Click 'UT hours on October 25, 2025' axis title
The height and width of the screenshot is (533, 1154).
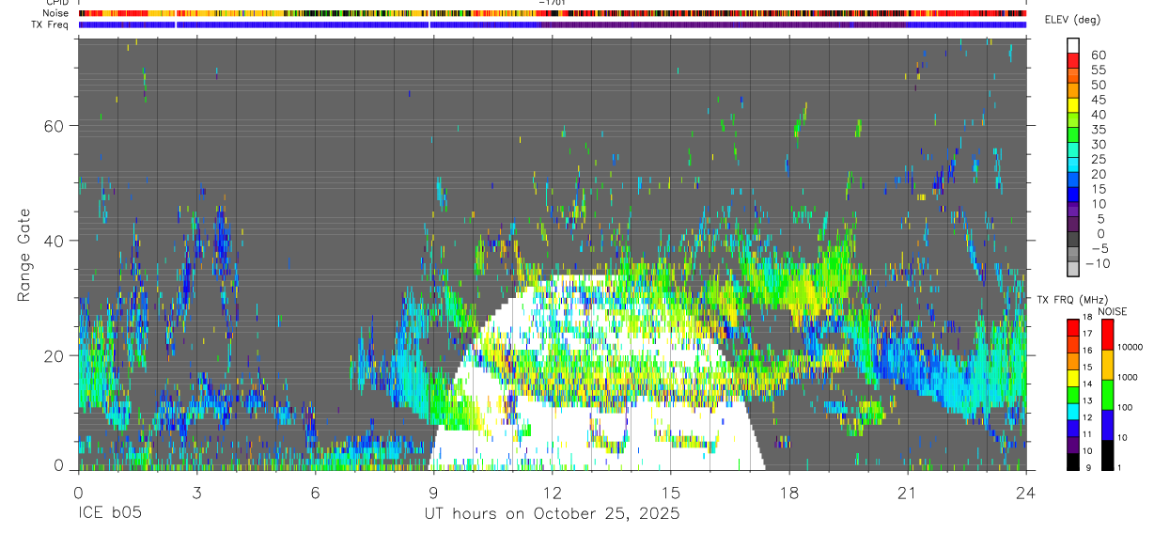[x=552, y=514]
